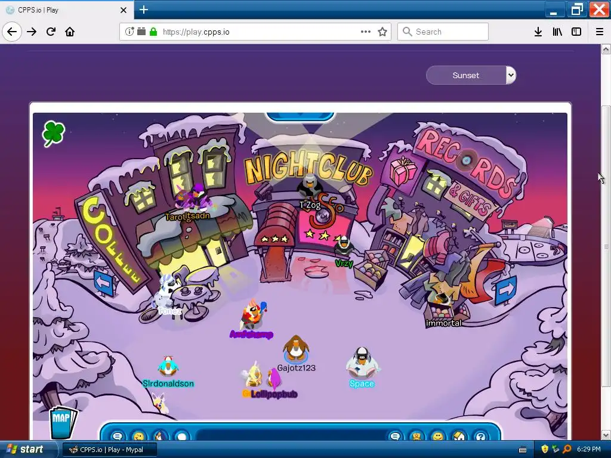Click the orange magnifier tray icon
Viewport: 611px width, 458px height.
coord(567,449)
